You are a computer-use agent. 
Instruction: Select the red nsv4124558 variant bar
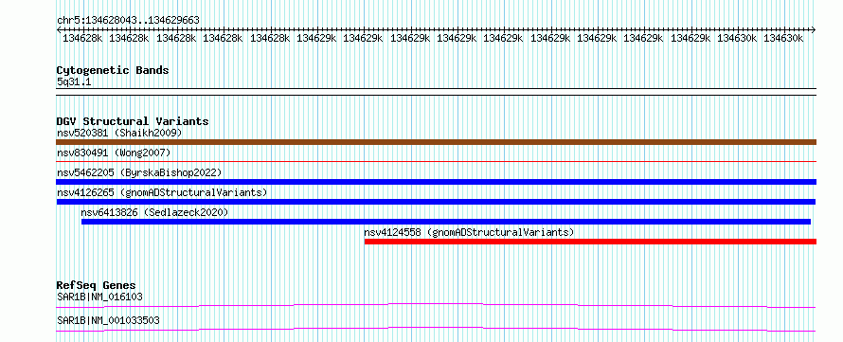(x=590, y=242)
